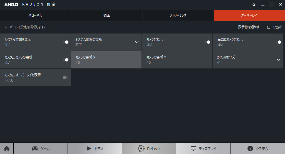This screenshot has height=154, width=285.
Task: Switch to the グローバル tab
Action: (x=36, y=16)
